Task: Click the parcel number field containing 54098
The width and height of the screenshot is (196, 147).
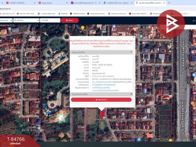Action: (x=49, y=20)
